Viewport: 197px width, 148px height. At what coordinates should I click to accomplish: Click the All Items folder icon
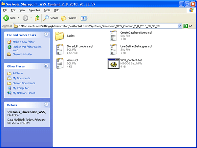[x=9, y=73]
